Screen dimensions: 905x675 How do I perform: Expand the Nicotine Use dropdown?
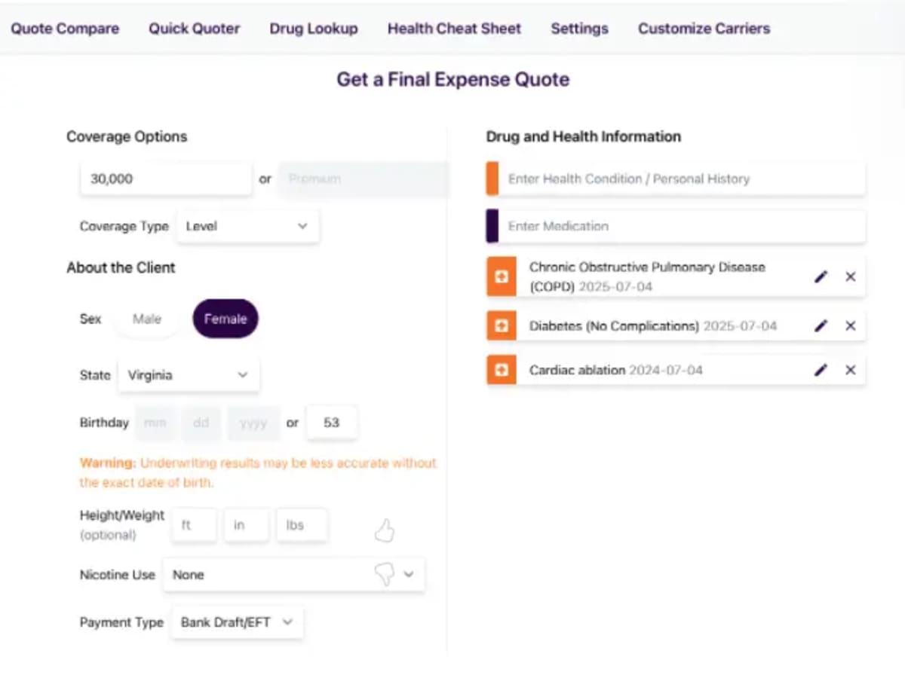(x=294, y=575)
